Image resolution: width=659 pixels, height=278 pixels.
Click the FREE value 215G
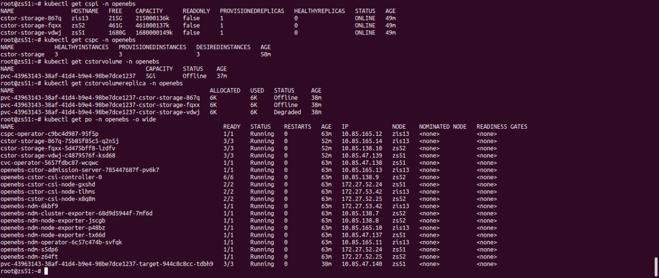coord(115,18)
